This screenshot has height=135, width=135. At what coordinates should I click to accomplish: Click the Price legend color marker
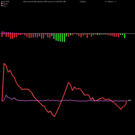2,6
